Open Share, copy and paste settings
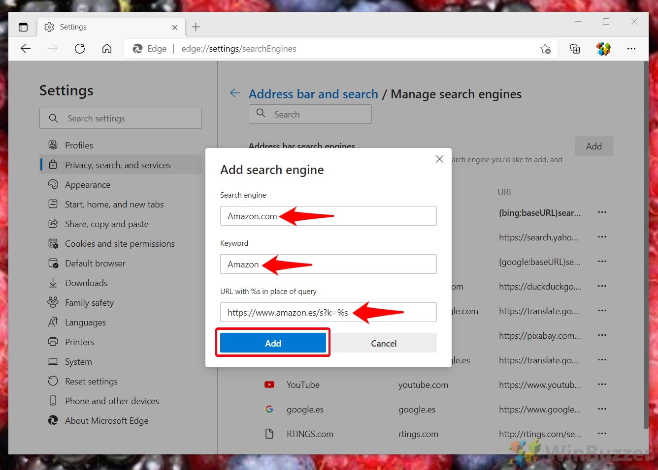Image resolution: width=658 pixels, height=470 pixels. [x=121, y=224]
